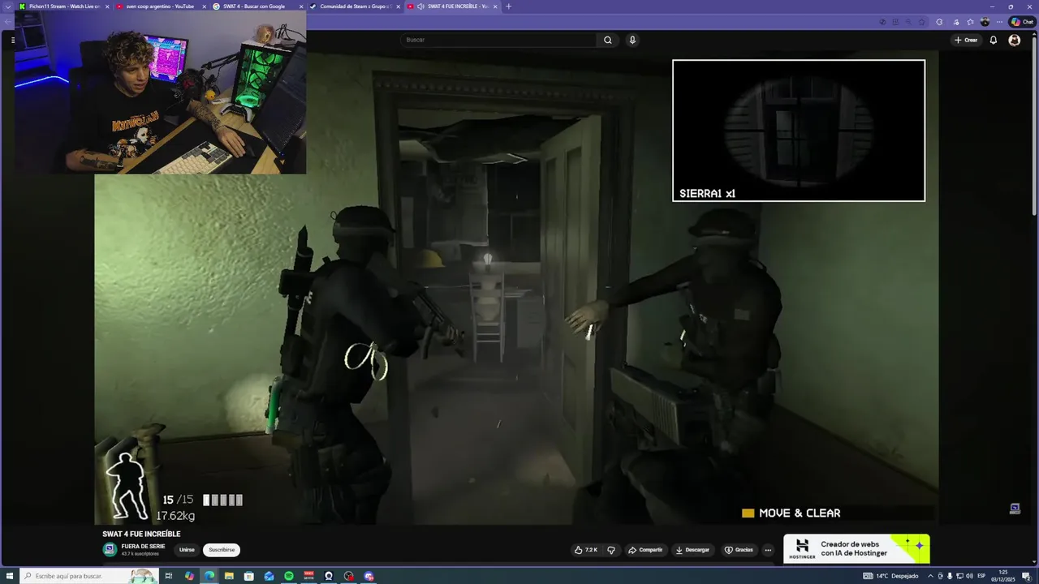
Task: Close the SWAT 4 FUE INCREÍBLE tab
Action: coord(495,6)
